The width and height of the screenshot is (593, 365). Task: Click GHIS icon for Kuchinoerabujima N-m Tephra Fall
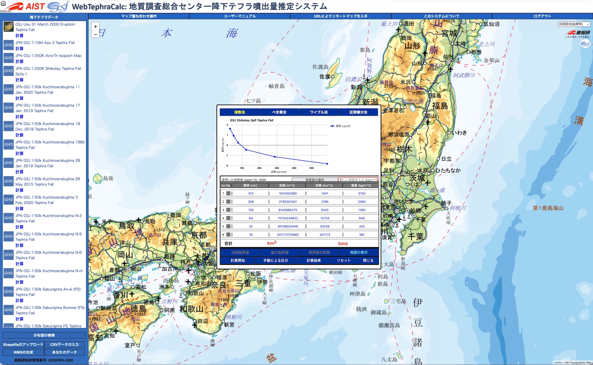click(x=9, y=273)
